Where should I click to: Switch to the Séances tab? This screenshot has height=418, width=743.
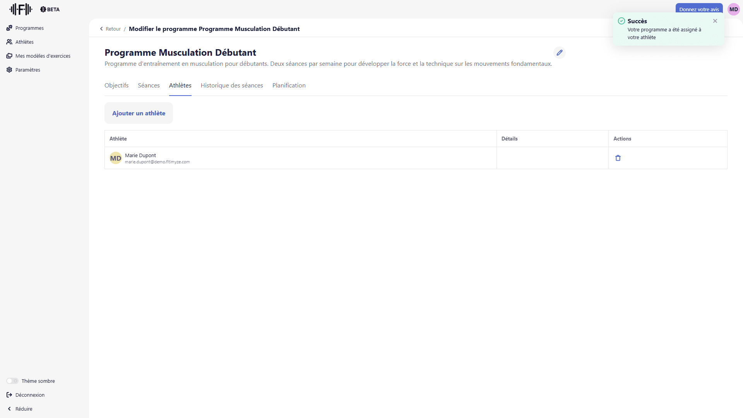pyautogui.click(x=149, y=86)
